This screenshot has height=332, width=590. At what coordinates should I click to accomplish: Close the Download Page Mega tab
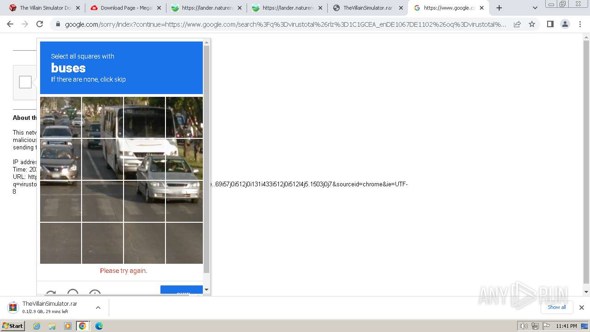[159, 8]
